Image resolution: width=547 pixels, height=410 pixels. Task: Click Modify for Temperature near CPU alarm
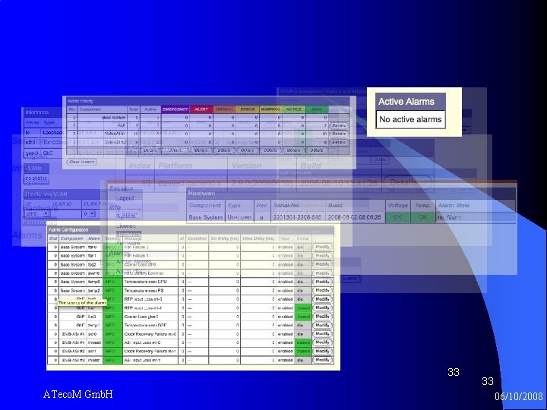click(322, 282)
